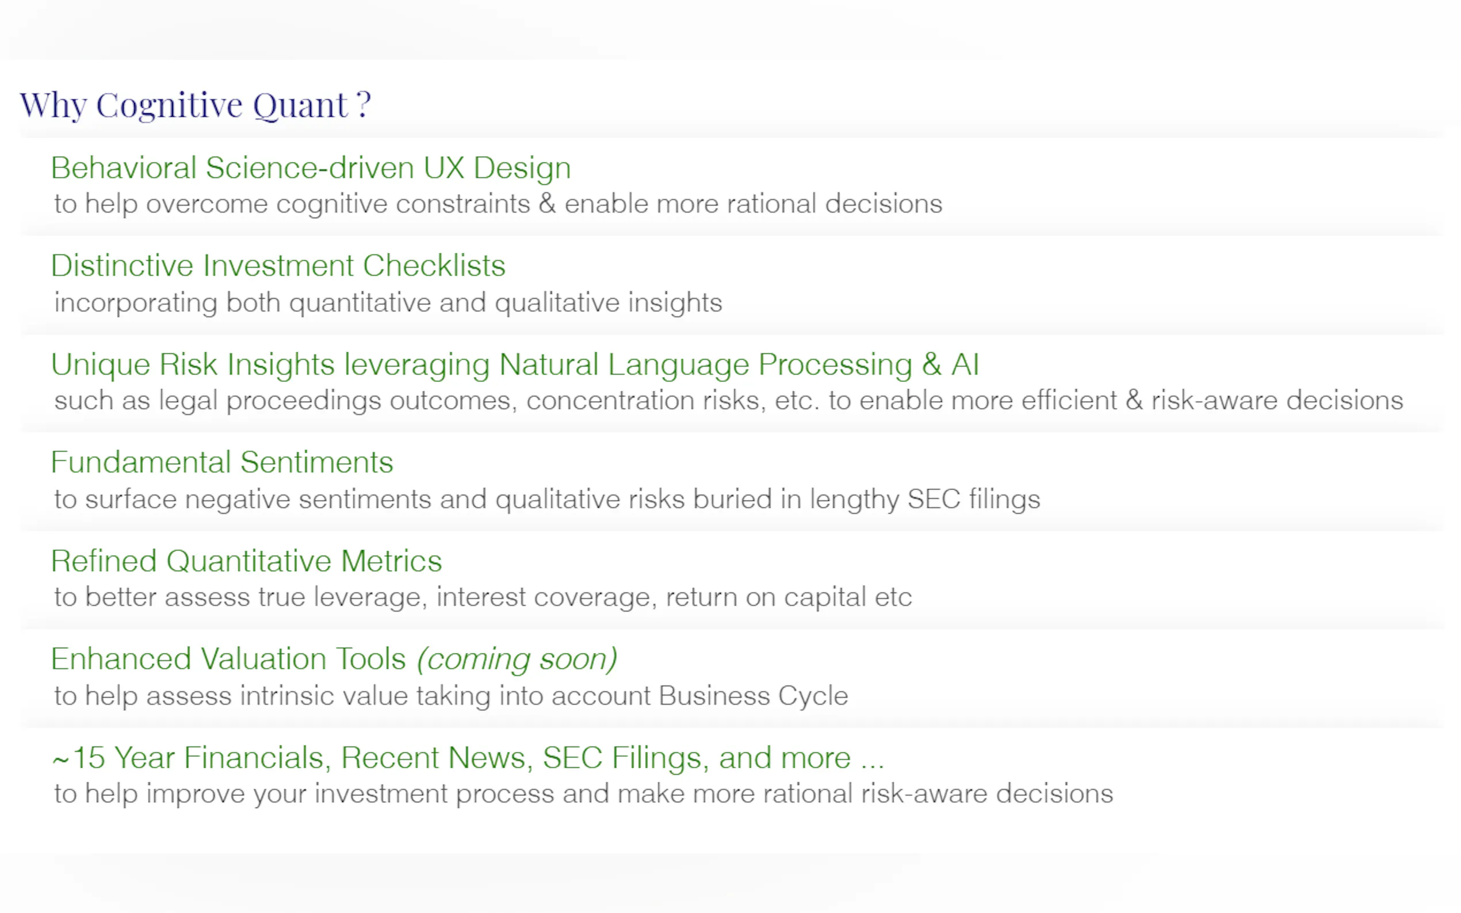This screenshot has width=1461, height=913.
Task: Click the italic "(coming soon)" label
Action: (x=517, y=659)
